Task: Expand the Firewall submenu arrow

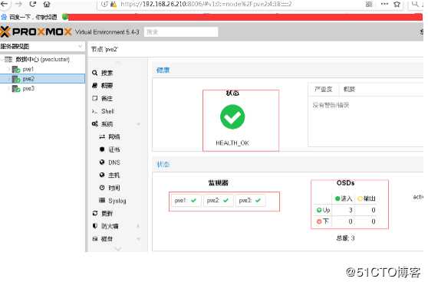Action: click(138, 226)
